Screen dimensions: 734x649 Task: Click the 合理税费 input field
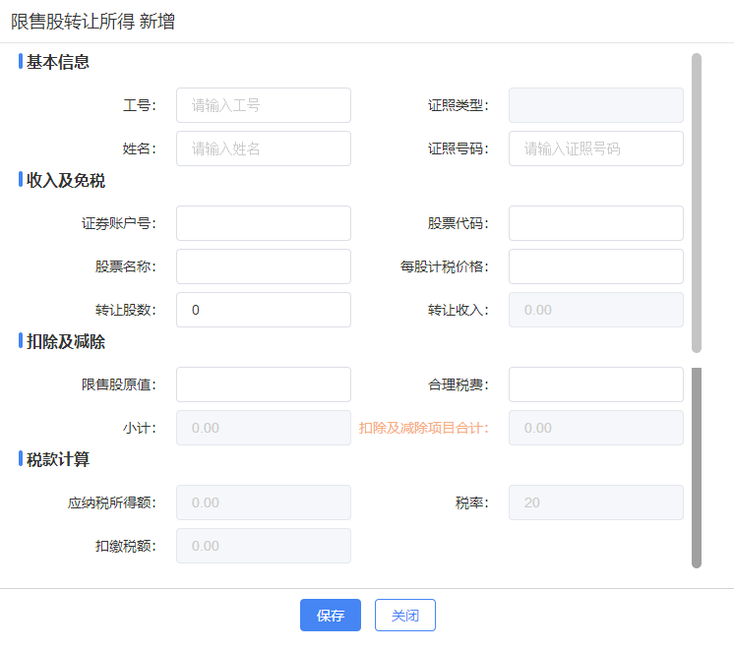pyautogui.click(x=596, y=384)
